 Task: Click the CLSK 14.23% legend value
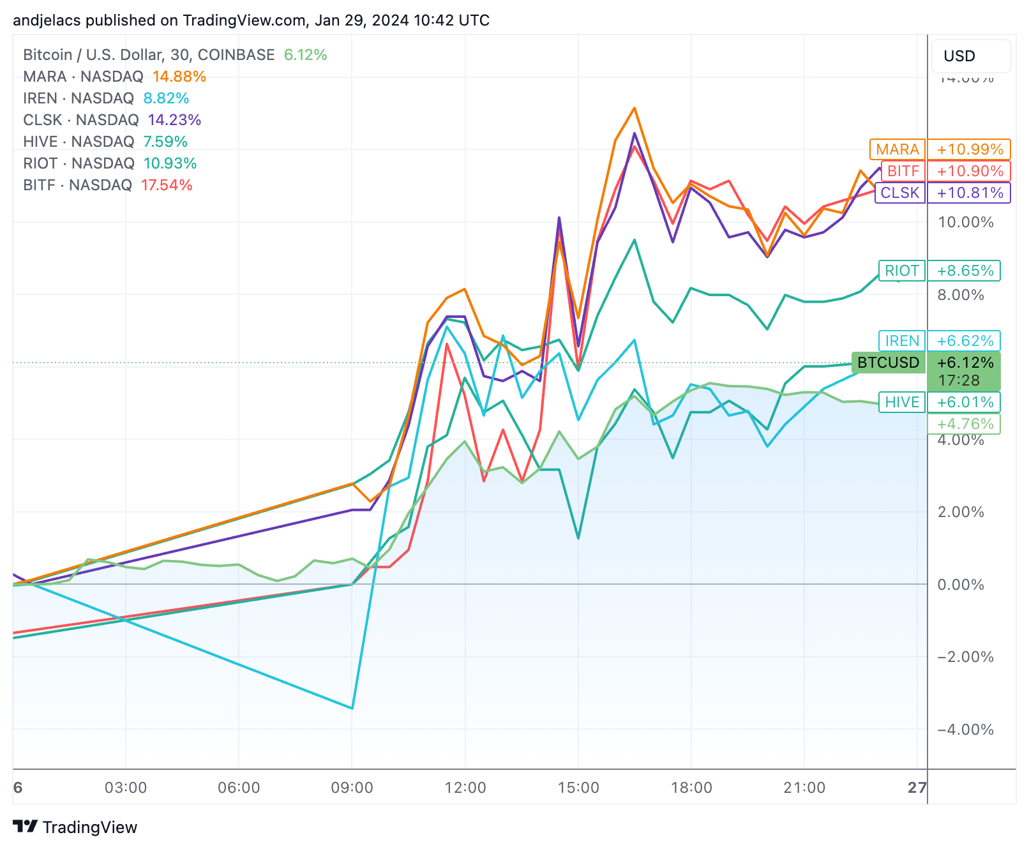(174, 120)
